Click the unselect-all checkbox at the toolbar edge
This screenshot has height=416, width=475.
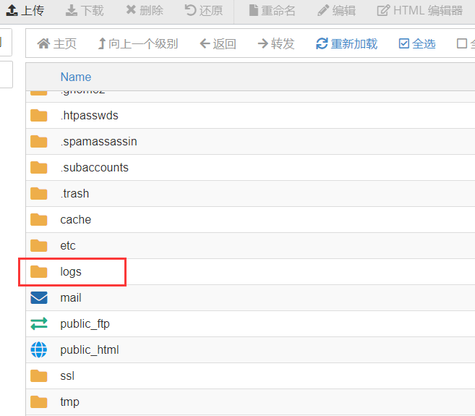pyautogui.click(x=462, y=44)
